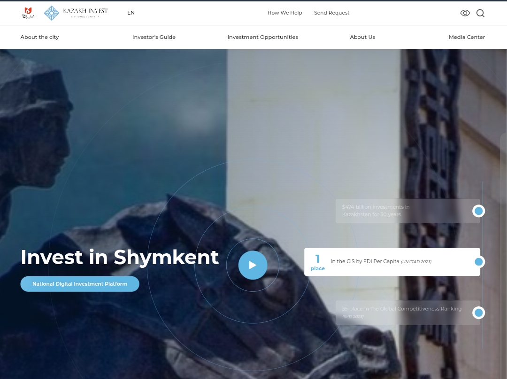Open the How We Help link

(284, 13)
